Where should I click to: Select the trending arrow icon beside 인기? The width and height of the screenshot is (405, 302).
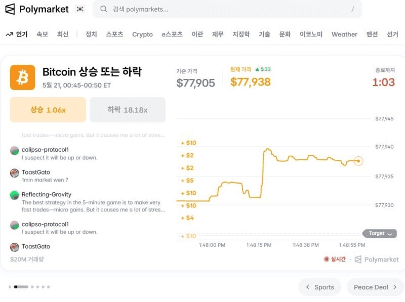pos(9,34)
